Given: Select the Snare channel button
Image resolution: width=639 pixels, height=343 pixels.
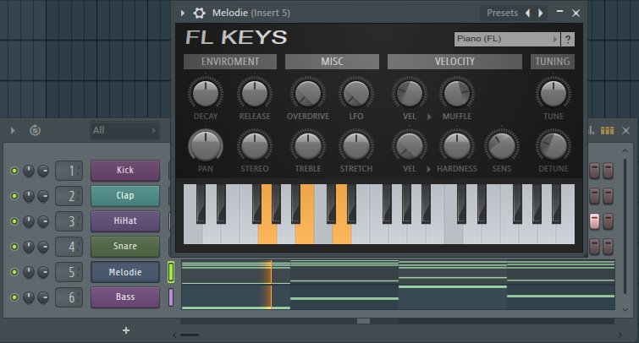Looking at the screenshot, I should click(x=125, y=246).
